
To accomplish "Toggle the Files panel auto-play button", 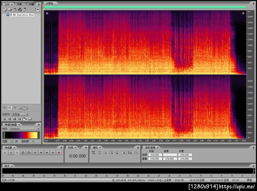I will (x=4, y=108).
